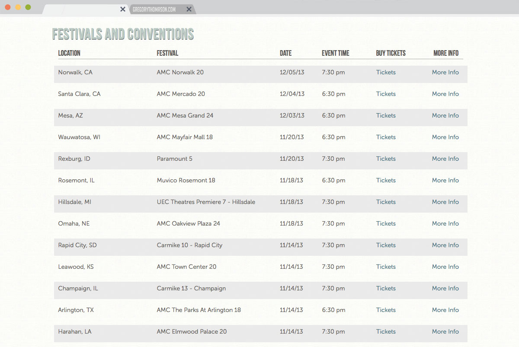519x347 pixels.
Task: Get Tickets for Wauwatosa, WI
Action: point(386,137)
